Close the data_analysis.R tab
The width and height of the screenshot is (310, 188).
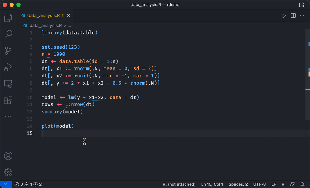pyautogui.click(x=69, y=16)
